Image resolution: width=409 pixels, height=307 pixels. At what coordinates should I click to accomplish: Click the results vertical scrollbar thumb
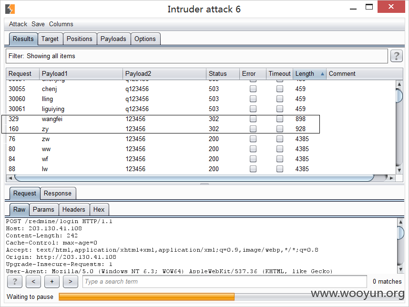click(399, 96)
